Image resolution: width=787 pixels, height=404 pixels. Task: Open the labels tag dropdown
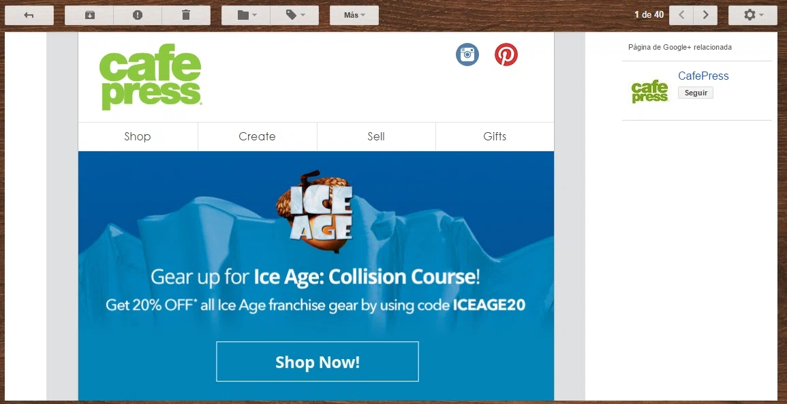(x=294, y=15)
